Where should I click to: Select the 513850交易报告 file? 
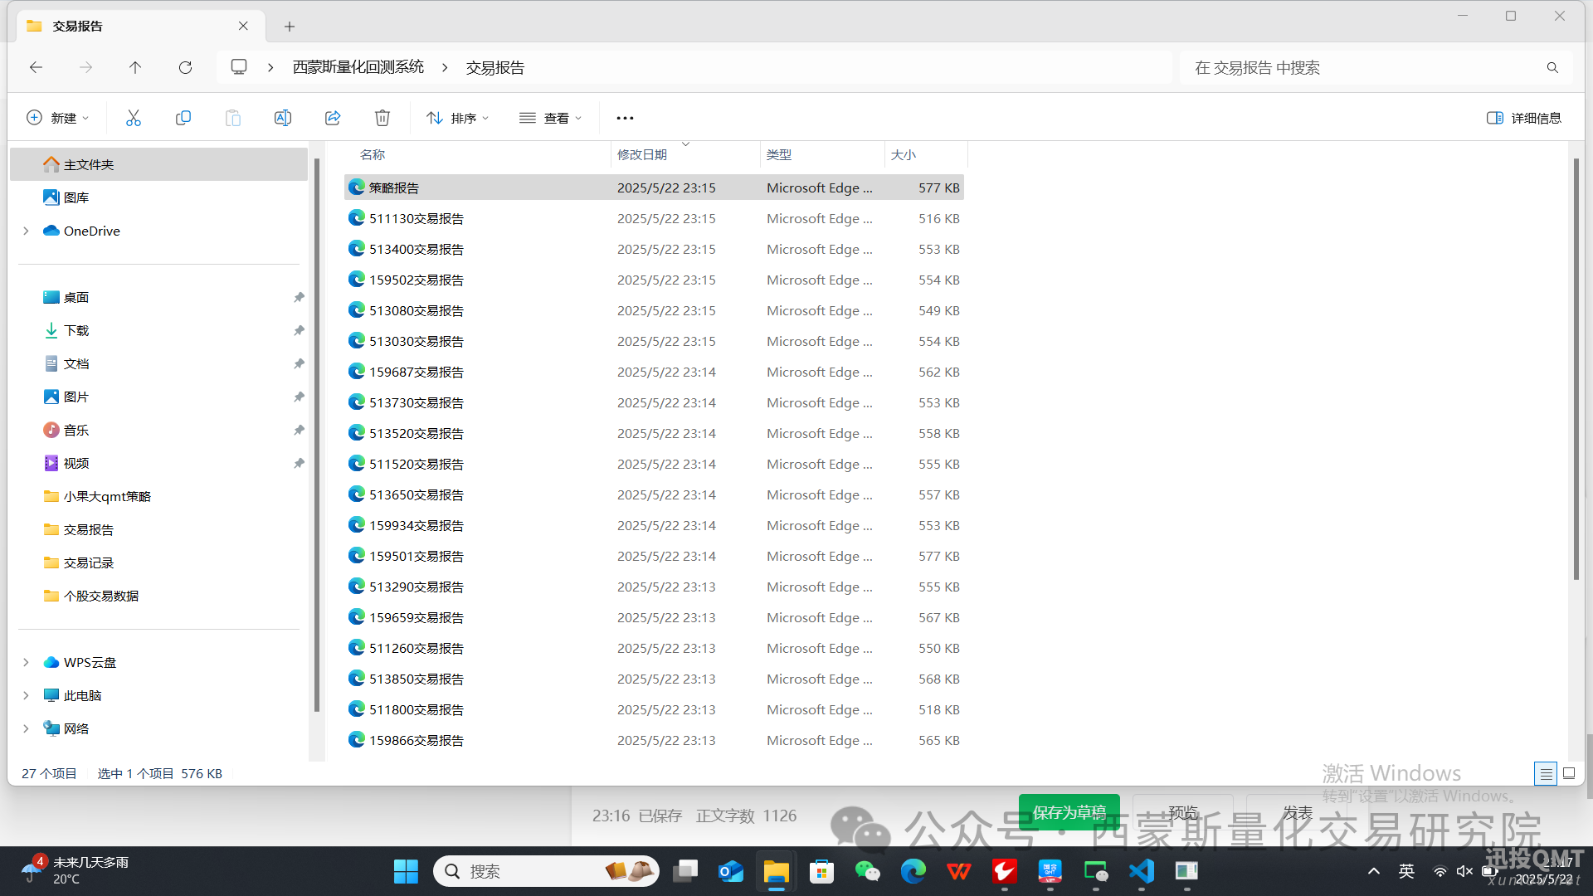(654, 679)
